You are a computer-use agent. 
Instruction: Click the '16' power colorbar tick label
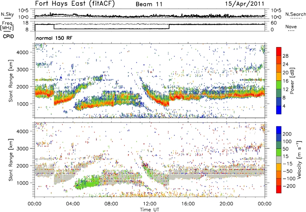285,81
